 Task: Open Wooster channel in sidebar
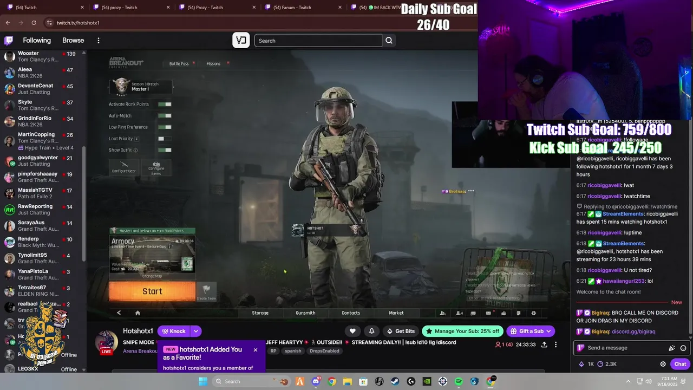pos(43,56)
